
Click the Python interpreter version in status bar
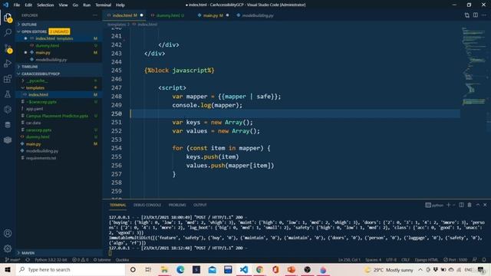click(51, 260)
